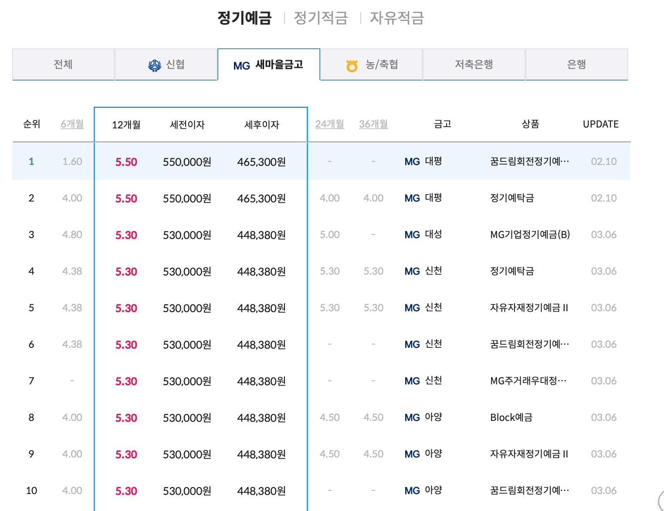Click the MG icon in the rank 10 row
Viewport: 664px width, 511px height.
(411, 490)
